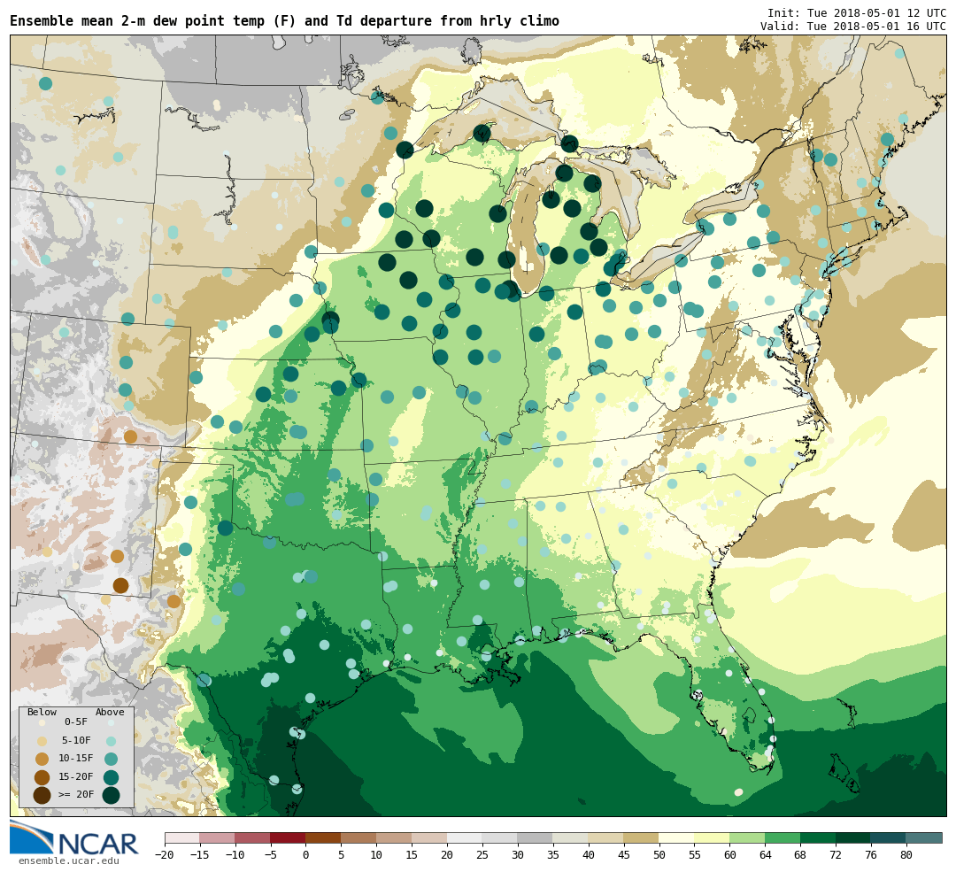Click the colorbar segment between 10 and 15
This screenshot has height=872, width=956.
[395, 837]
